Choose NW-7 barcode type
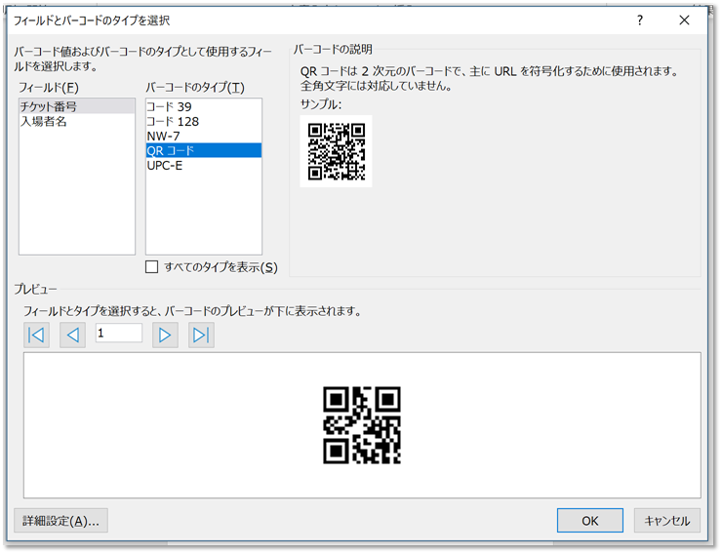 click(204, 136)
